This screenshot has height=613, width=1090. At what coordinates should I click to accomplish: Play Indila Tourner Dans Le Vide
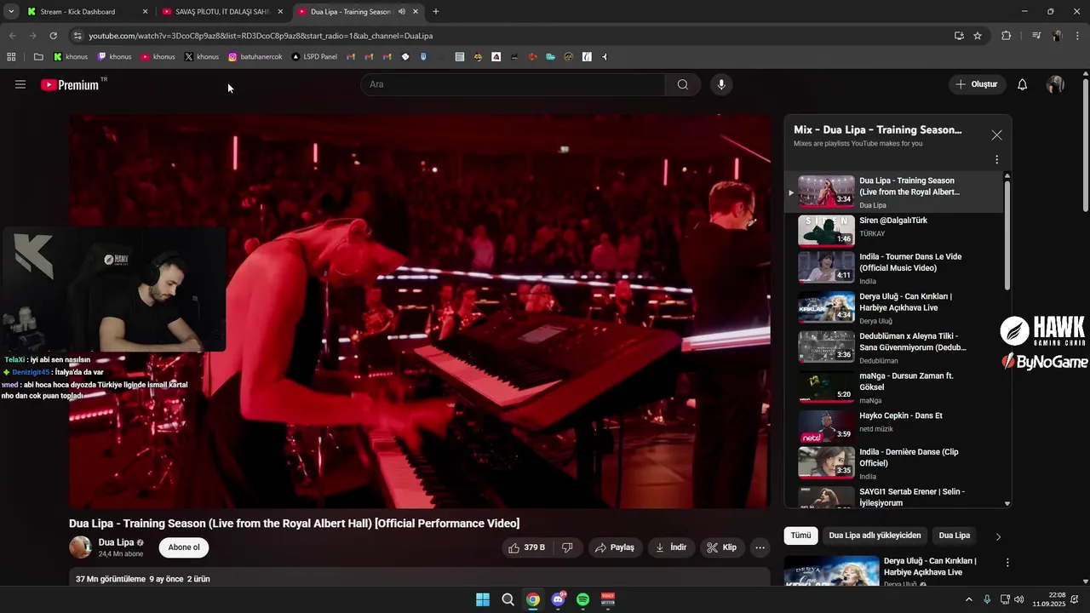pyautogui.click(x=894, y=267)
